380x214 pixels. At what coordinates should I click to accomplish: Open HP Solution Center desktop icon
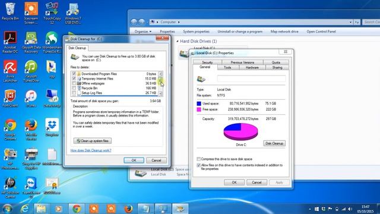pyautogui.click(x=10, y=188)
